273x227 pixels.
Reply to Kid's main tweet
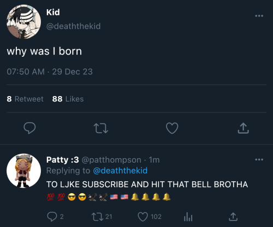(29, 128)
